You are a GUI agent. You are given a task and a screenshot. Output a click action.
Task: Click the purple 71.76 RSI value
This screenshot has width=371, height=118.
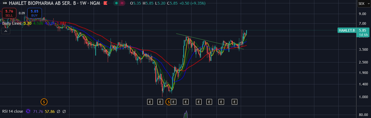click(x=38, y=111)
